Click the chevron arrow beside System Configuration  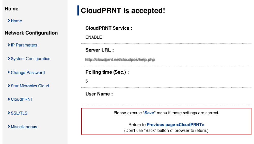pyautogui.click(x=9, y=58)
